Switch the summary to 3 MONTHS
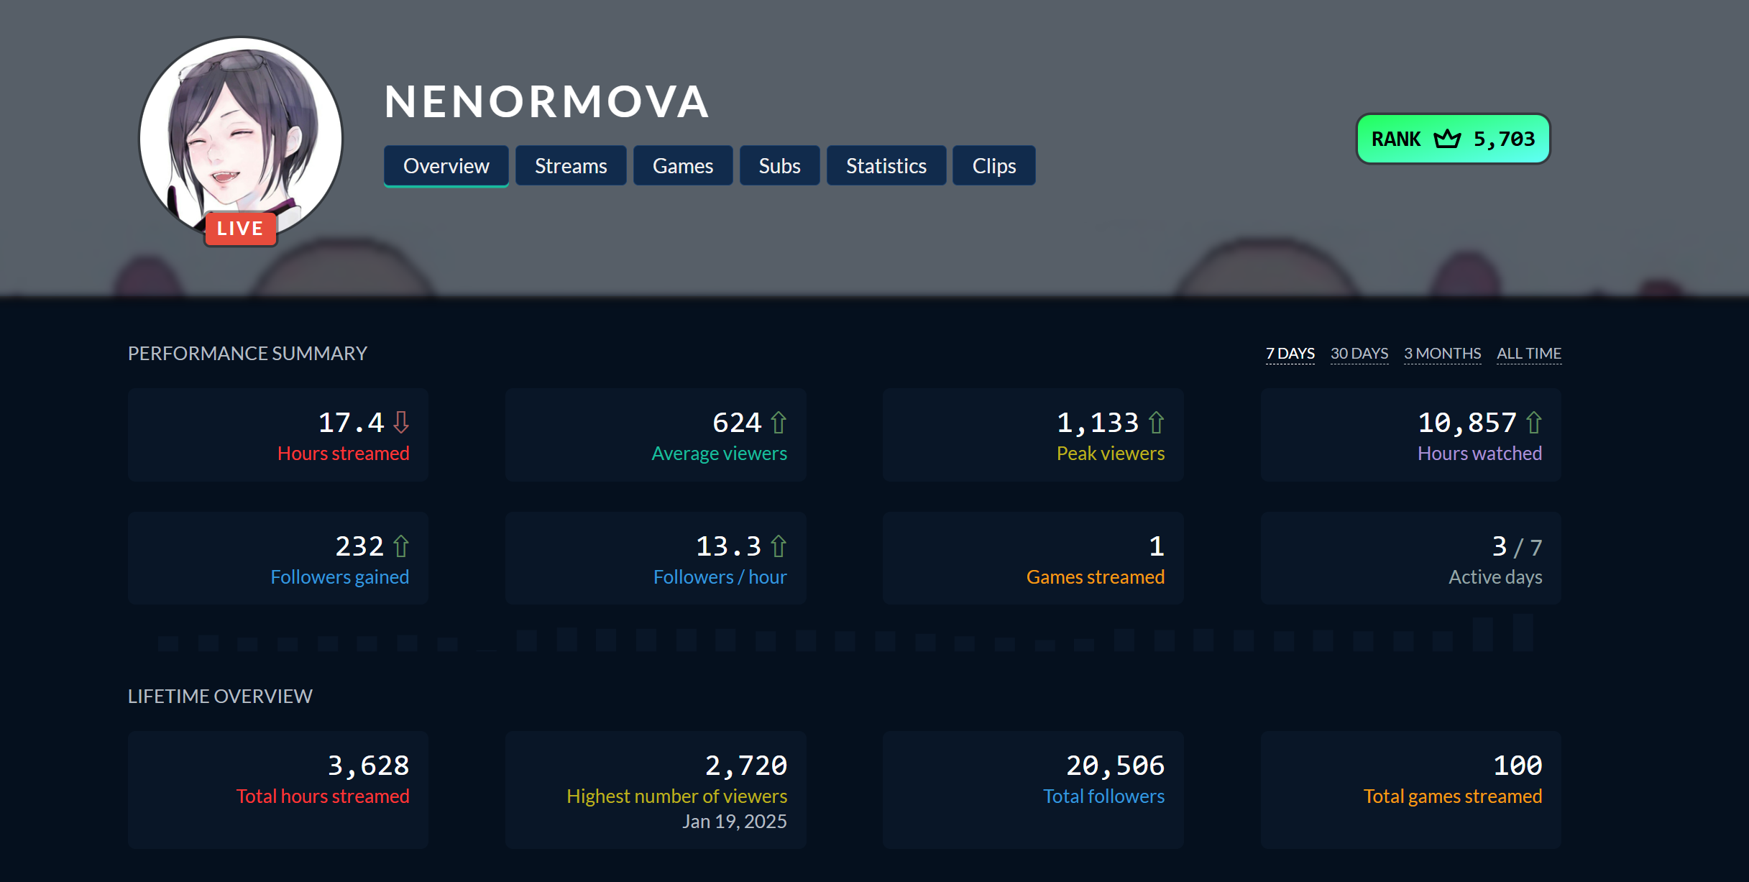The height and width of the screenshot is (882, 1749). point(1442,354)
